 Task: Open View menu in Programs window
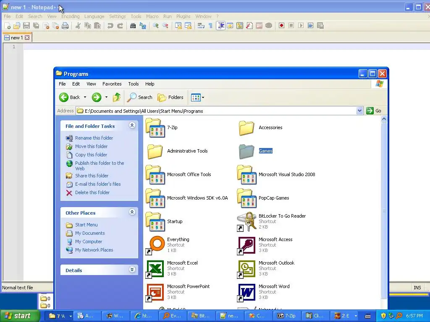coord(91,84)
